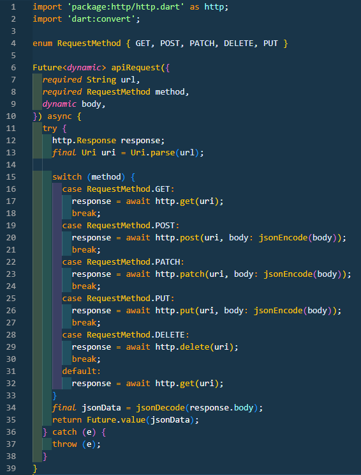Image resolution: width=361 pixels, height=475 pixels.
Task: Click the 'String url' parameter
Action: click(111, 80)
